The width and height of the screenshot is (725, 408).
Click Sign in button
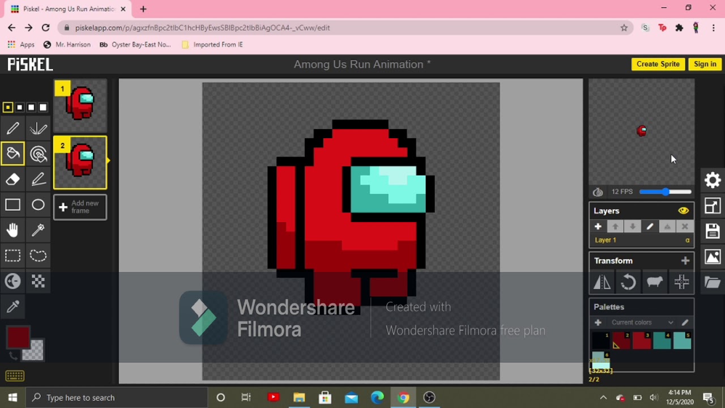(x=705, y=64)
